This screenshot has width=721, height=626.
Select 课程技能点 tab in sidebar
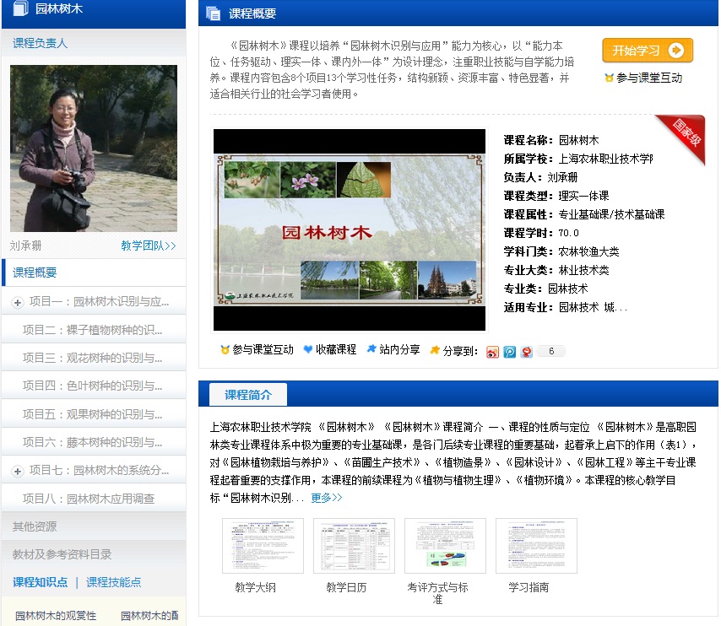coord(113,582)
